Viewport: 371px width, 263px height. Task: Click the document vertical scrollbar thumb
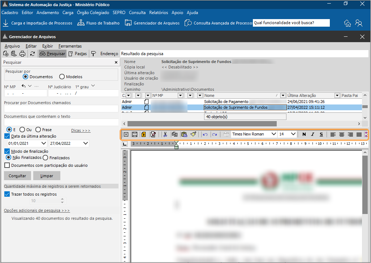coord(365,185)
